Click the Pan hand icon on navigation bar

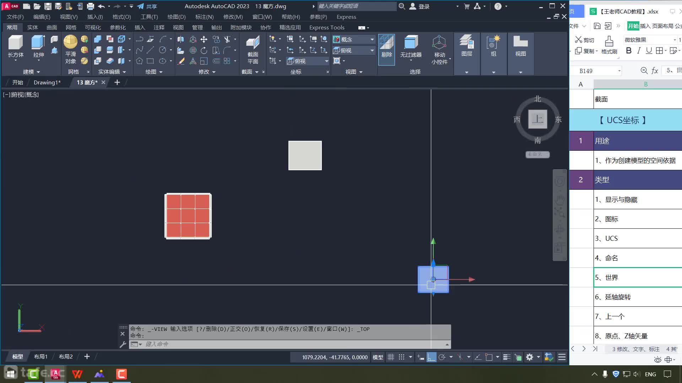coord(560,200)
